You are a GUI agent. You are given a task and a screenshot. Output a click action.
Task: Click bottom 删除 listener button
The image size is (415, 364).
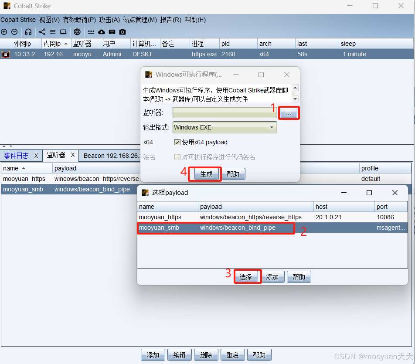coord(206,355)
